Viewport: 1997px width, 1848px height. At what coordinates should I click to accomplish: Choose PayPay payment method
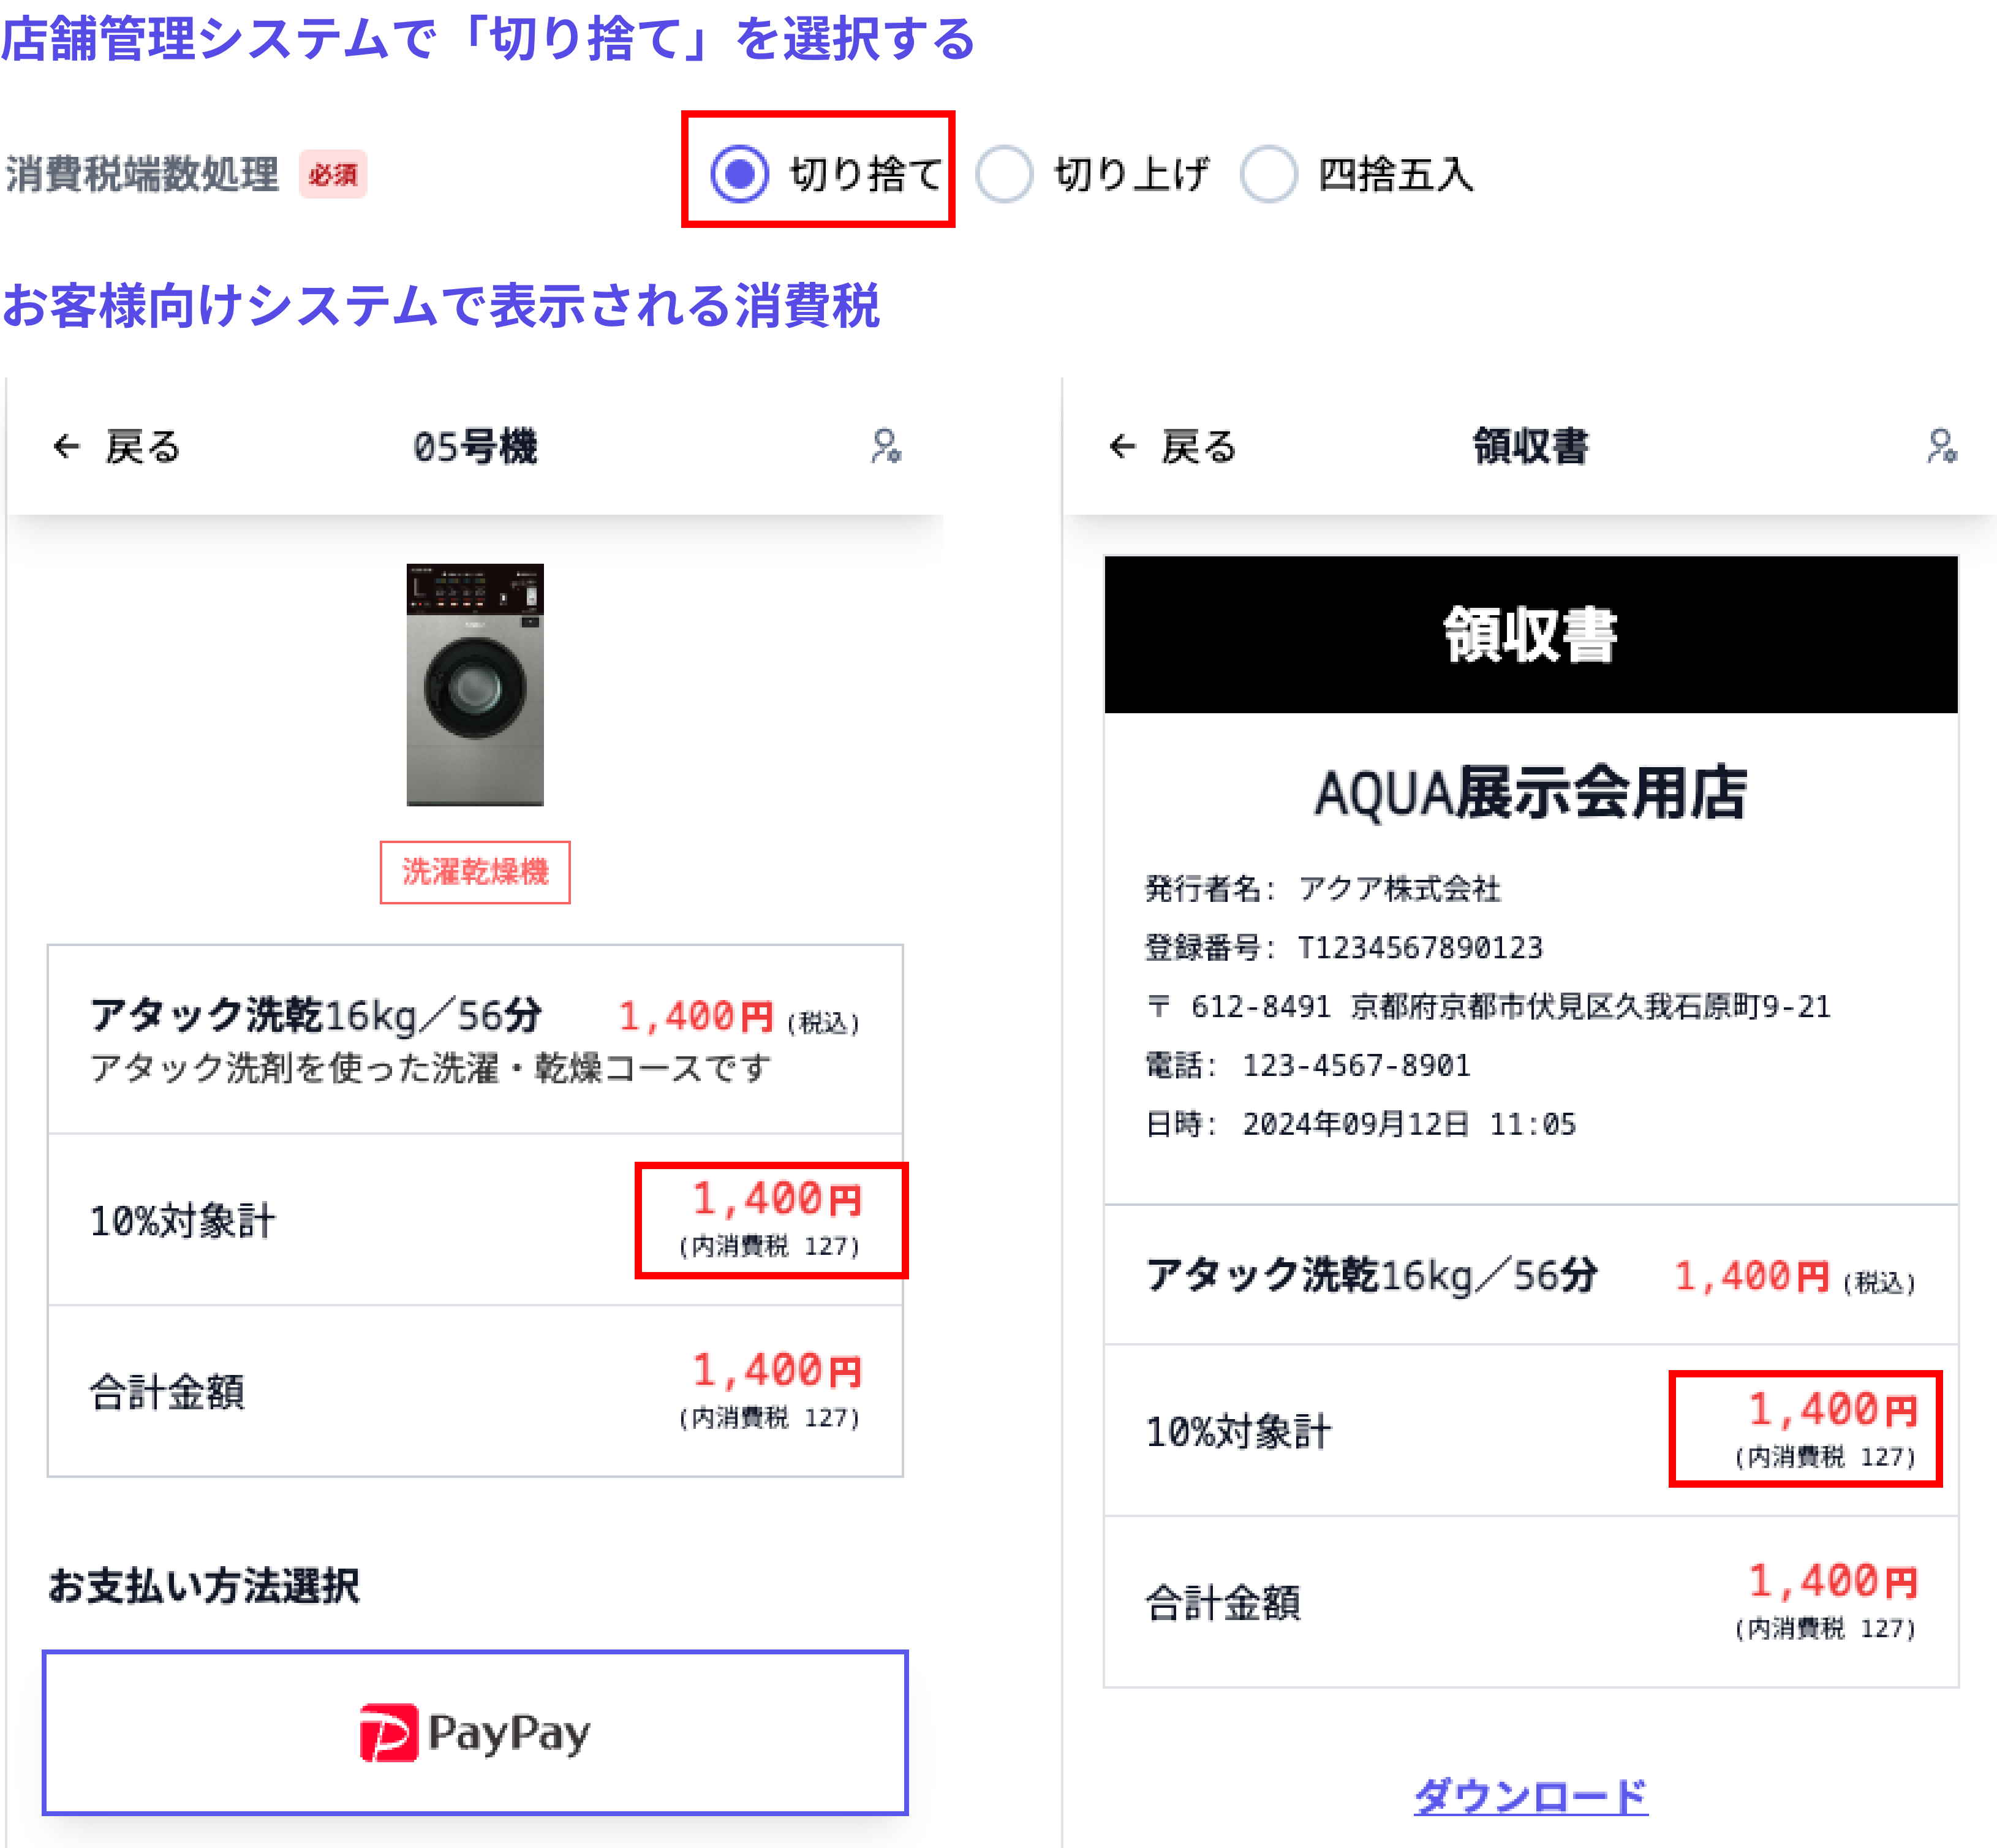[x=475, y=1732]
